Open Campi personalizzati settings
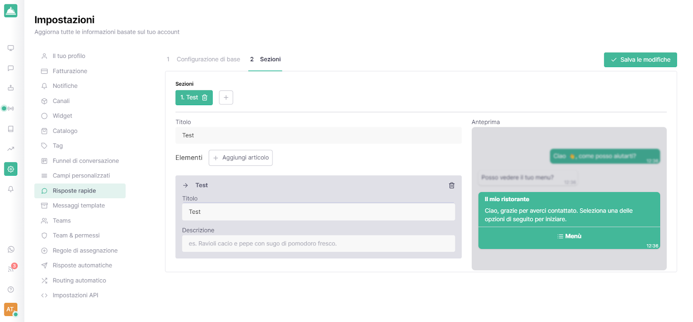This screenshot has width=693, height=322. 81,176
